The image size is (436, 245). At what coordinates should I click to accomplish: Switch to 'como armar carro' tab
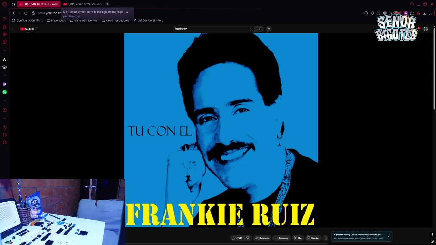click(x=82, y=4)
